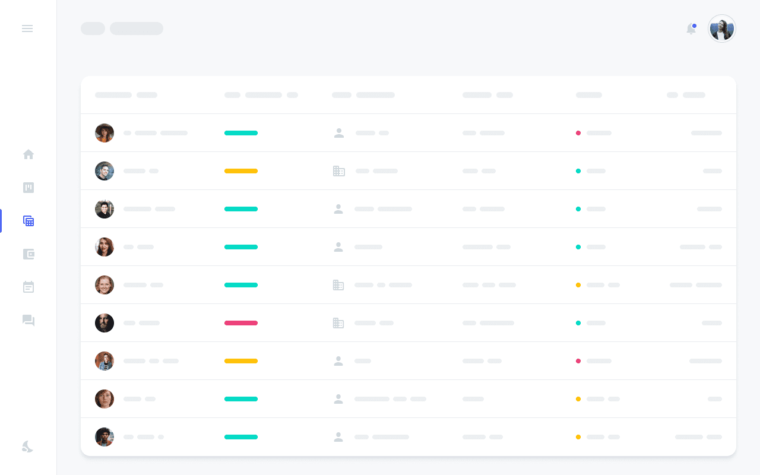760x475 pixels.
Task: Open the Home view in the sidebar
Action: pos(28,154)
